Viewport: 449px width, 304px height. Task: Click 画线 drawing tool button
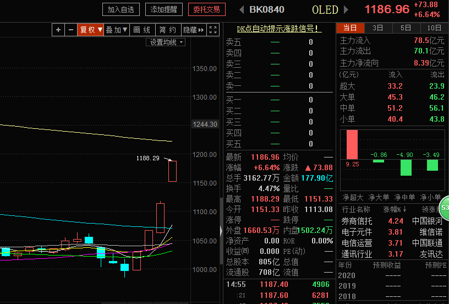pos(142,30)
